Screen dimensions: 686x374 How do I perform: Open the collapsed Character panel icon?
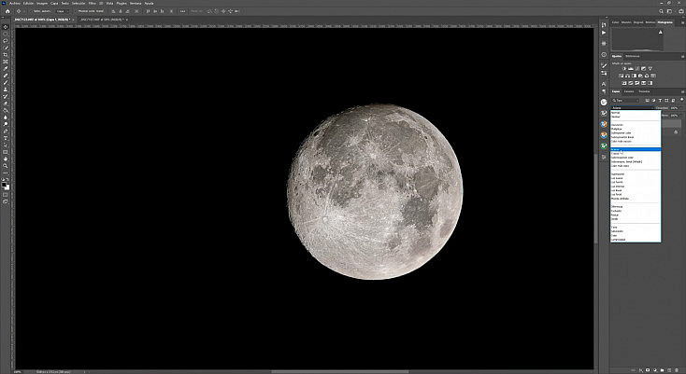coord(604,84)
